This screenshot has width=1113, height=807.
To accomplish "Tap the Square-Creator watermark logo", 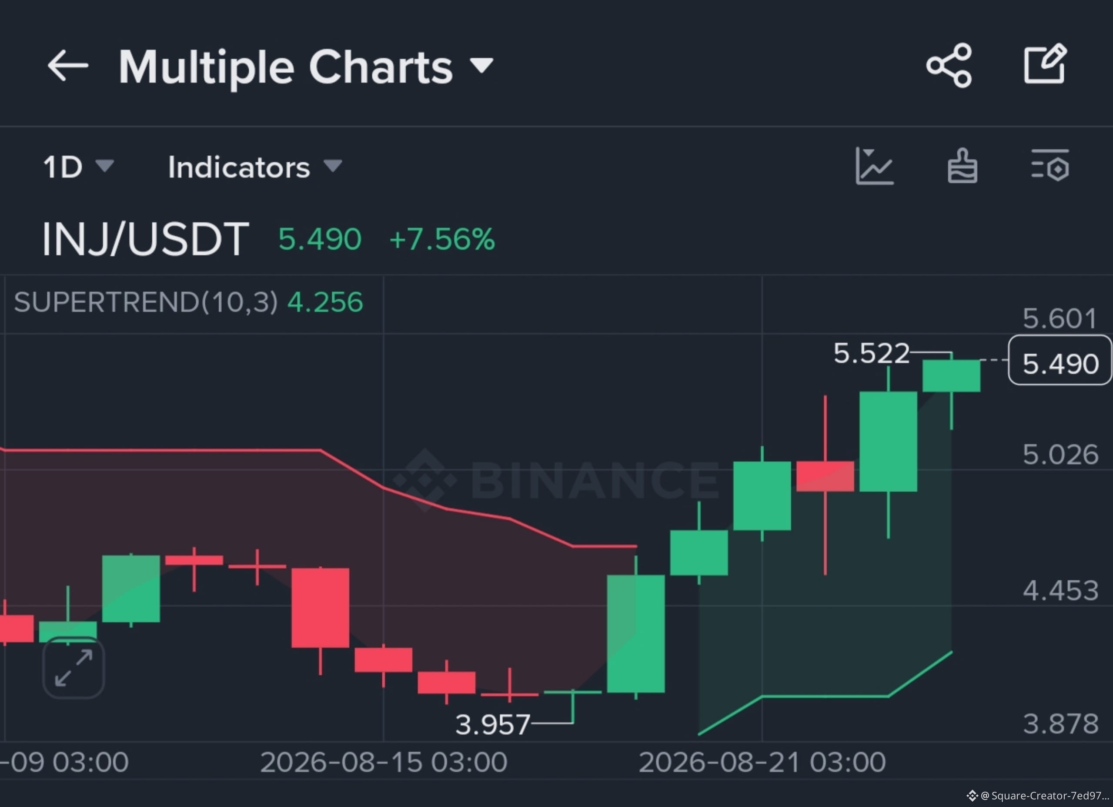I will point(972,796).
